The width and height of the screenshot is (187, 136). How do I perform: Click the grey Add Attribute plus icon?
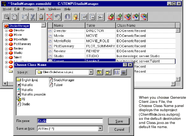click(119, 17)
